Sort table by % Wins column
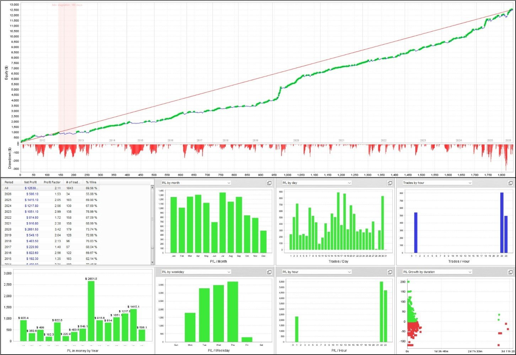 pos(91,182)
